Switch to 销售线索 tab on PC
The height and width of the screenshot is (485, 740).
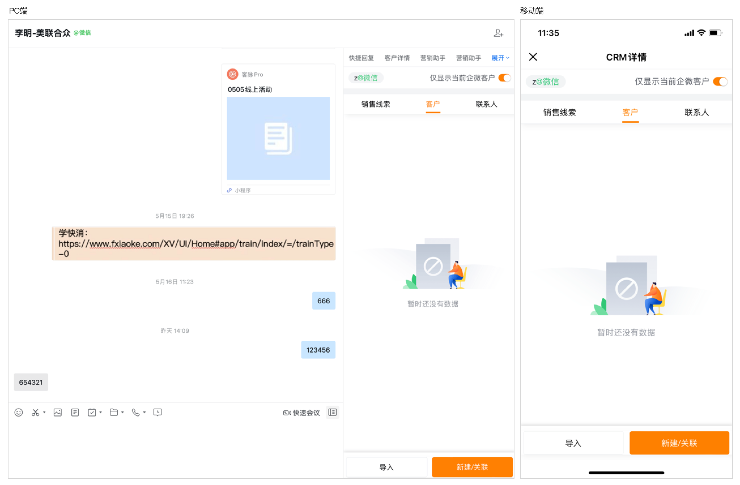point(376,104)
